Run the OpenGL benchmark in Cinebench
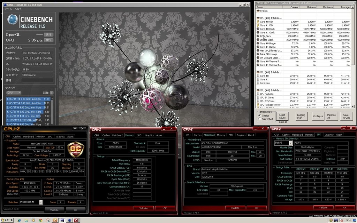Viewport: 357px width, 223px height. [x=48, y=34]
